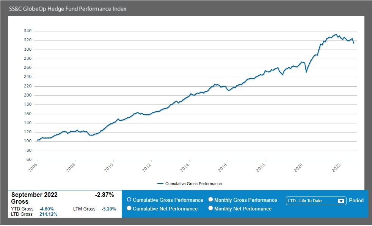Select Cumulative Gross Performance radio button
Screen dimensions: 372x226
(129, 200)
